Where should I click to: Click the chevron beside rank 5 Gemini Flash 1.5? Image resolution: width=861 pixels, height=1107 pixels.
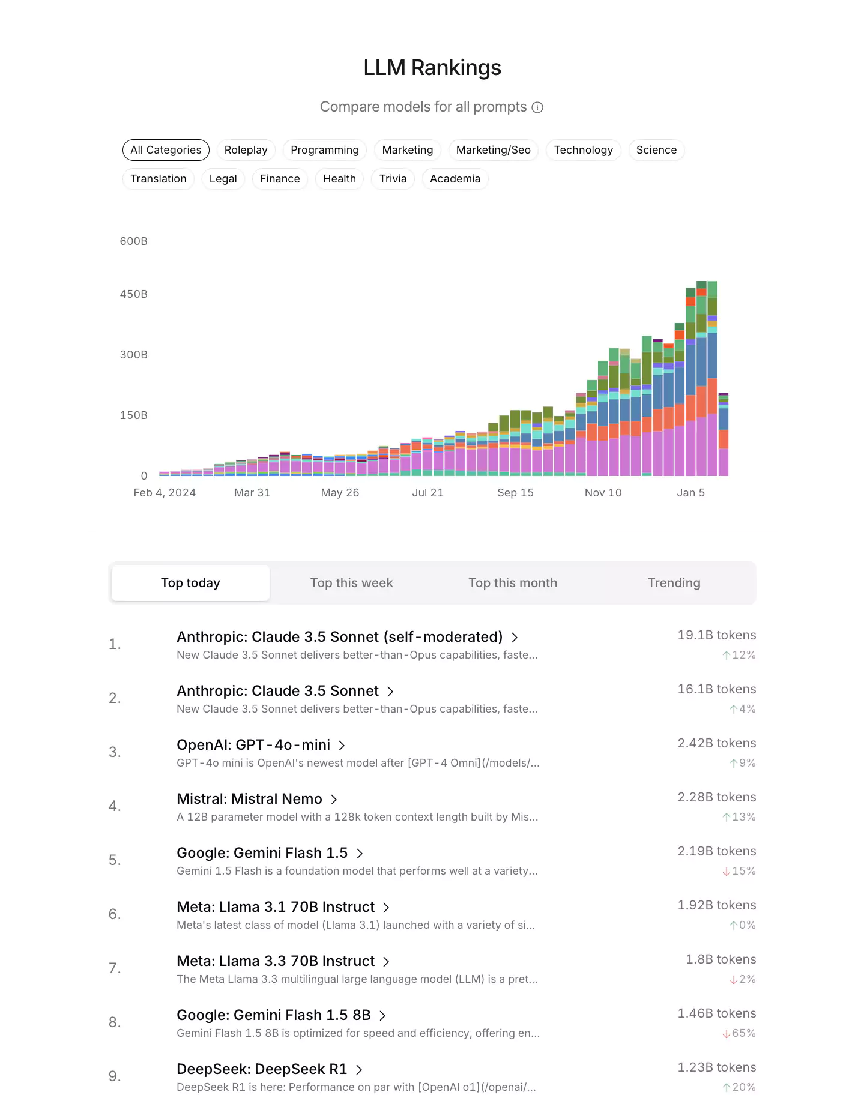(x=360, y=854)
